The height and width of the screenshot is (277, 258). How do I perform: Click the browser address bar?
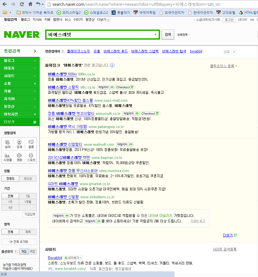(152, 4)
